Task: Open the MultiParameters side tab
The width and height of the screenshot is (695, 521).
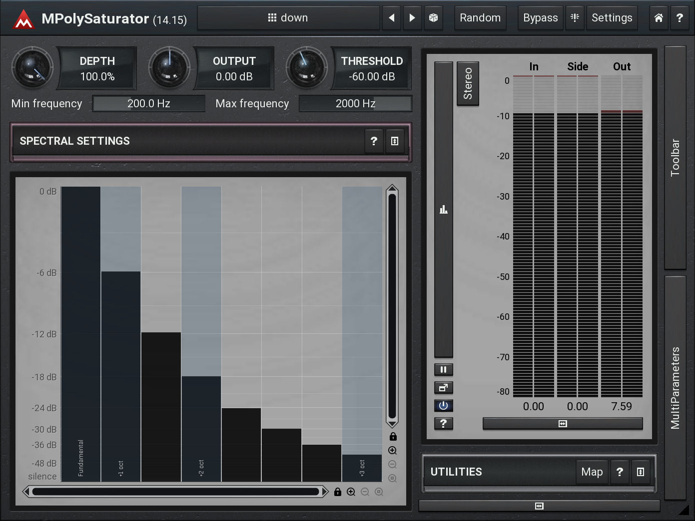Action: 675,388
